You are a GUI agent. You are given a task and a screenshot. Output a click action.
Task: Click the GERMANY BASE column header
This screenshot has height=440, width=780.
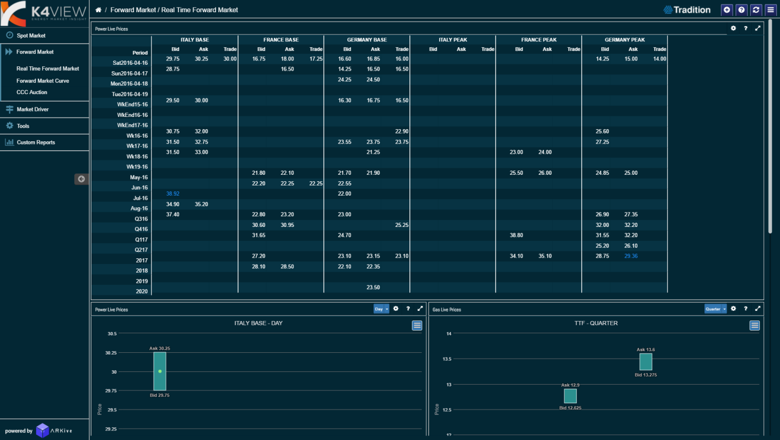[367, 40]
